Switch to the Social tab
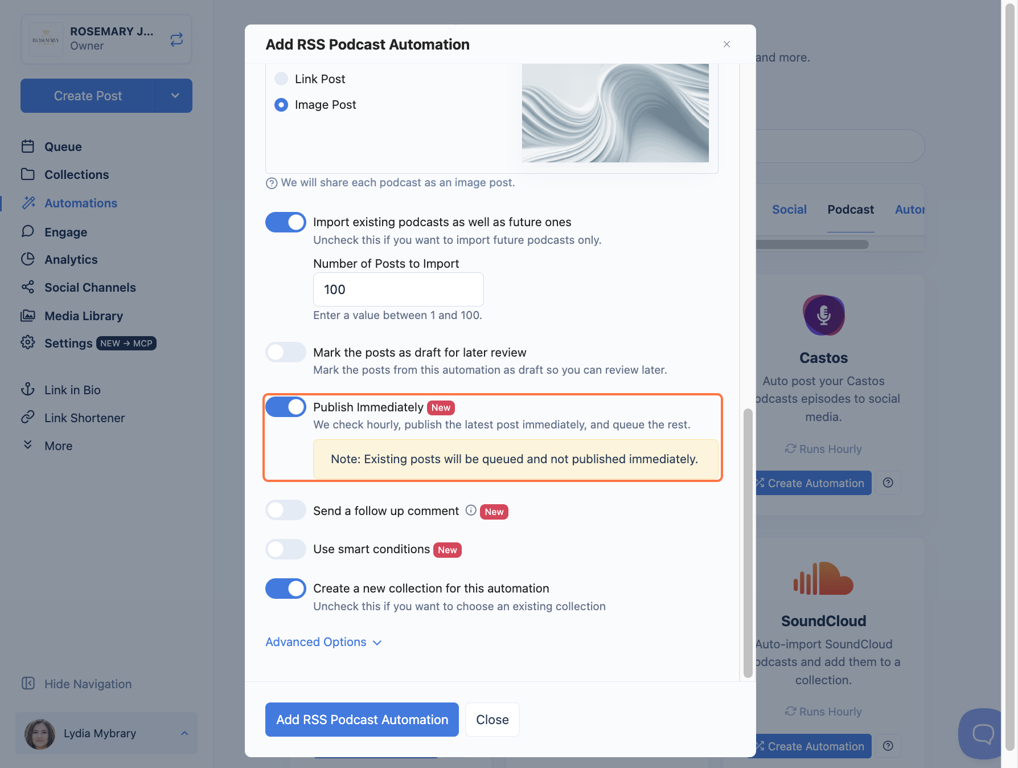This screenshot has height=768, width=1018. click(789, 209)
